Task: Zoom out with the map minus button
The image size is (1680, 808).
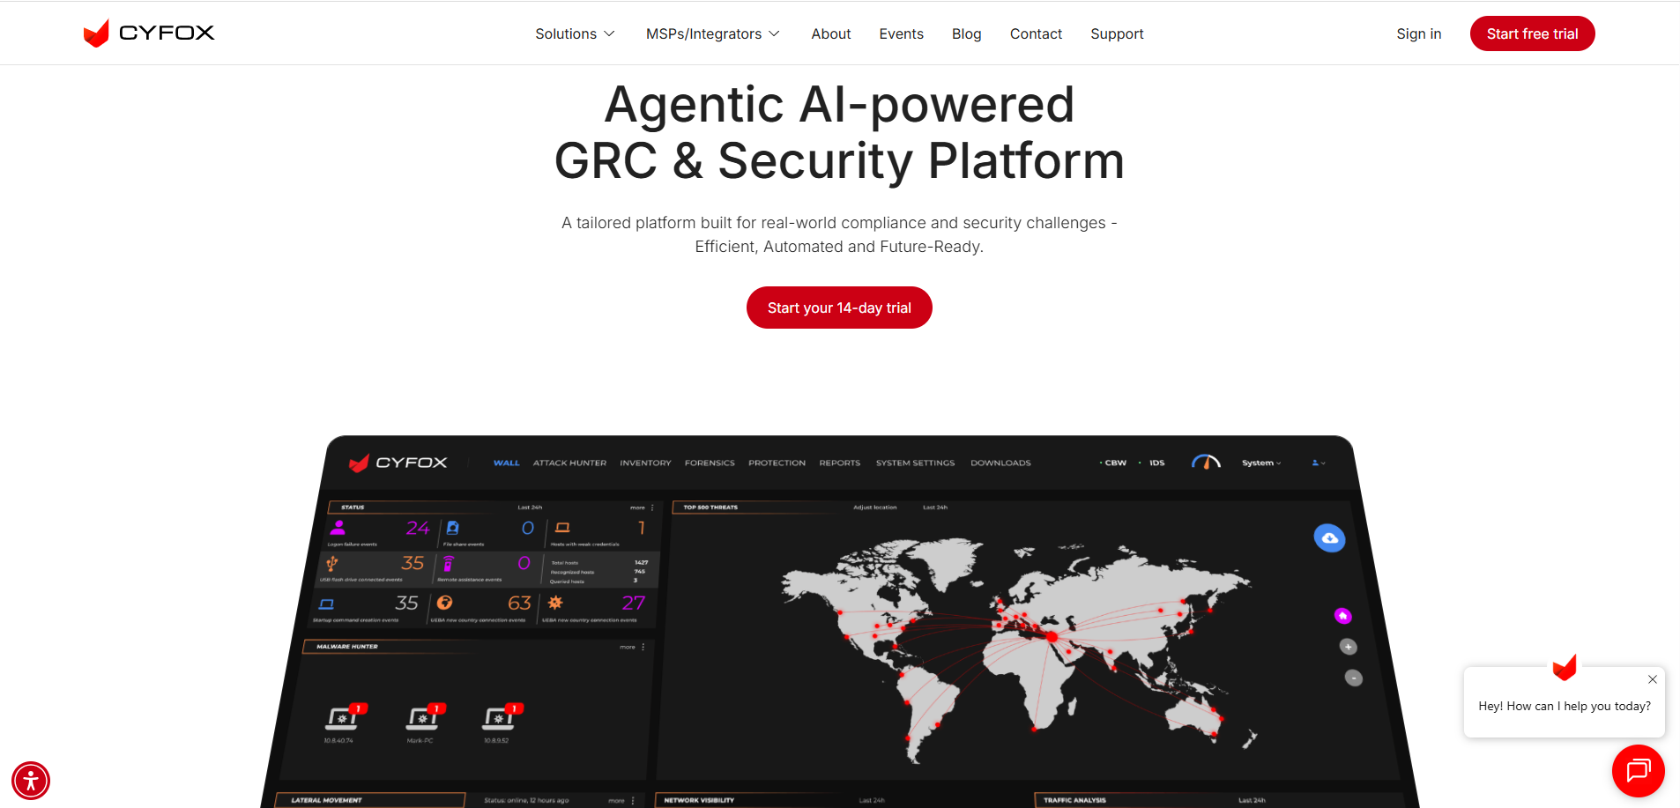Action: click(x=1353, y=678)
